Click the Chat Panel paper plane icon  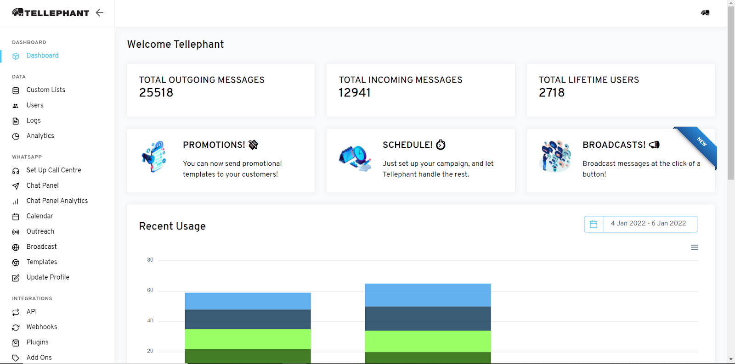(x=16, y=186)
